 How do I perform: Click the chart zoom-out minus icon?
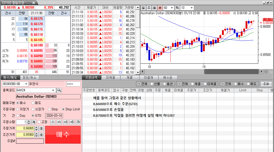[x=271, y=72]
